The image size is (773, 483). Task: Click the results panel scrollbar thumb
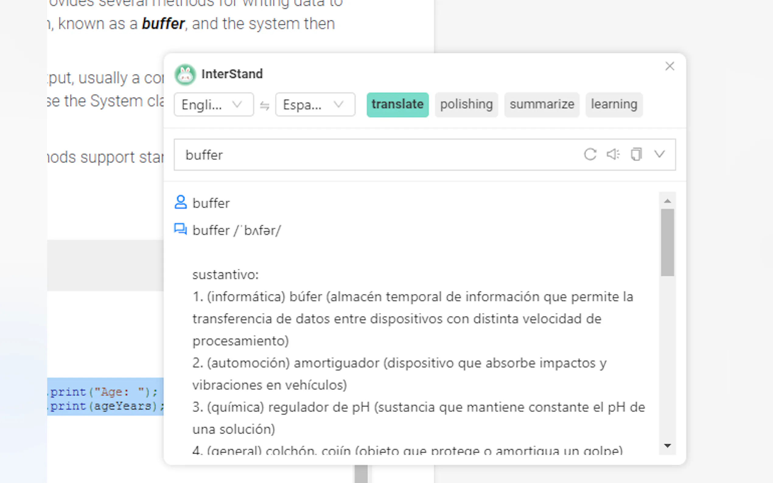(667, 242)
